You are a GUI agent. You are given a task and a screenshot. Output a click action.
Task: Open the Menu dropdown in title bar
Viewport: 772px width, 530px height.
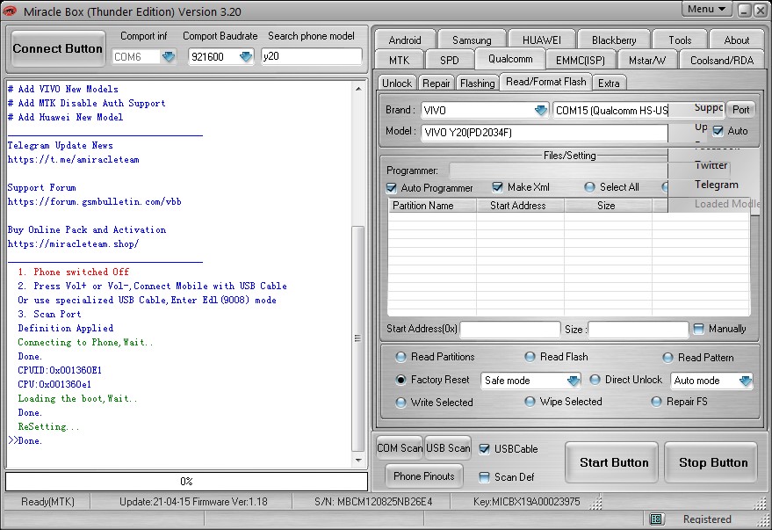click(x=706, y=9)
